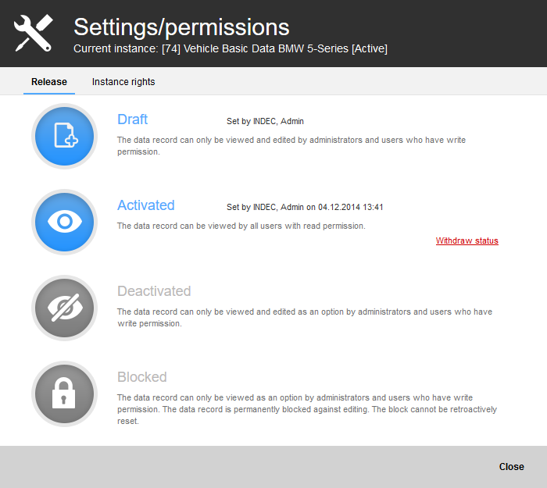Image resolution: width=547 pixels, height=488 pixels.
Task: Click the Activated timestamp 04.12.2014 13:41 text
Action: tap(351, 207)
